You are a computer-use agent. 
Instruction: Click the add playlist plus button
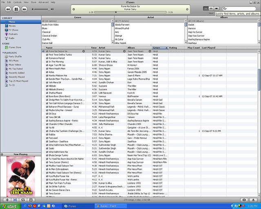click(7, 200)
